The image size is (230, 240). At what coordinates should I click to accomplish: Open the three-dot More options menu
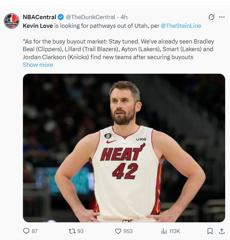(x=222, y=17)
